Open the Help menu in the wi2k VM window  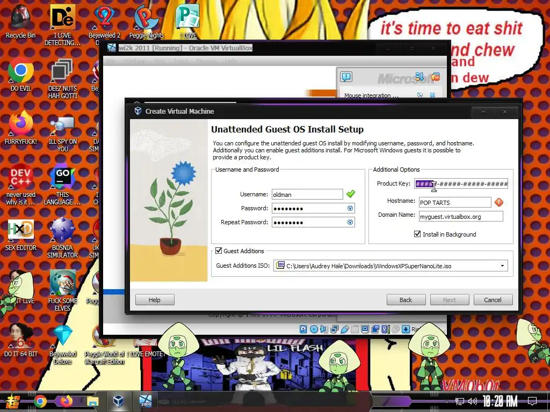[x=230, y=61]
